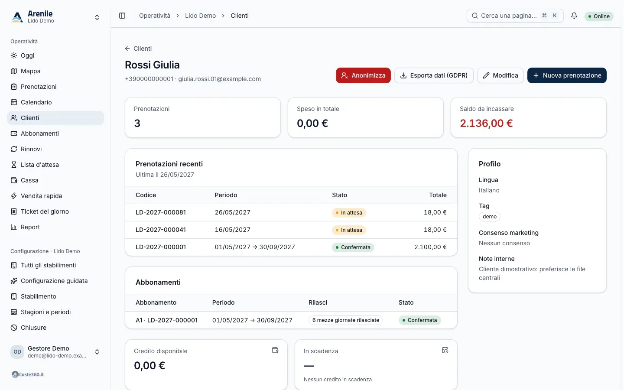
Task: Go to Ticket del giorno
Action: coord(55,211)
